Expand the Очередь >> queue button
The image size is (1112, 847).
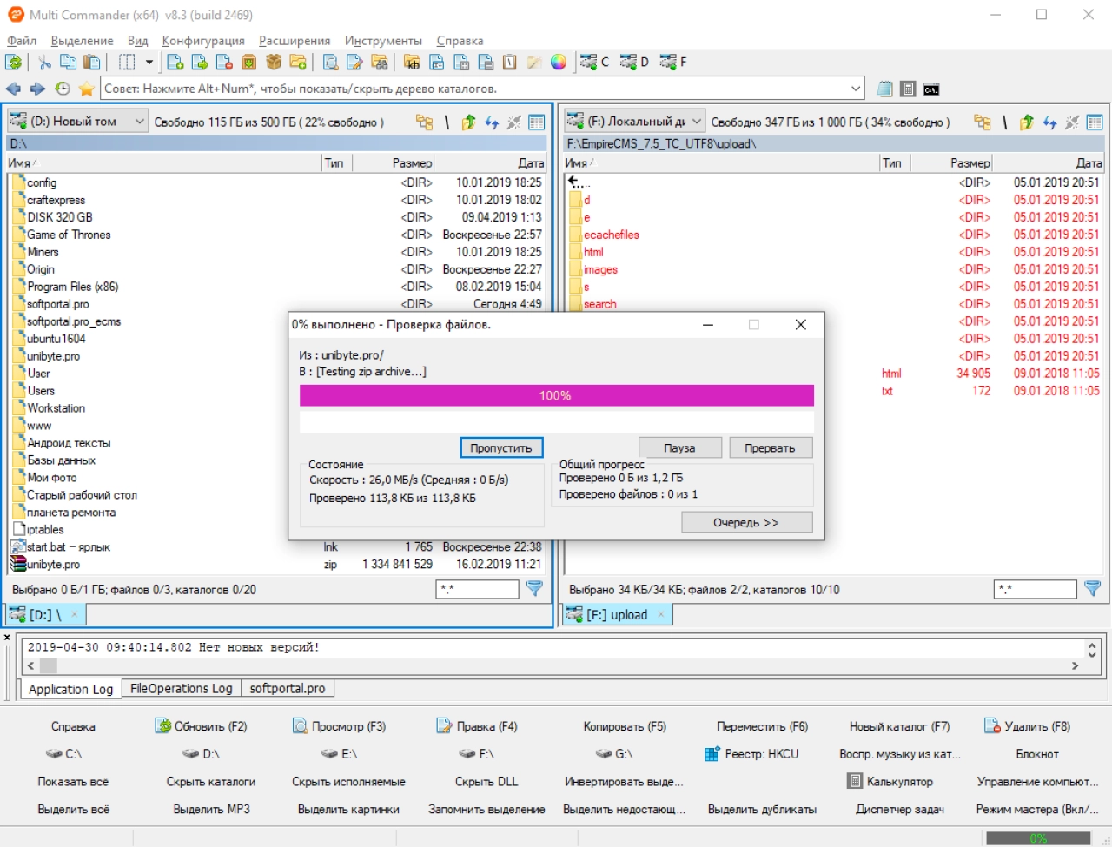(x=746, y=522)
